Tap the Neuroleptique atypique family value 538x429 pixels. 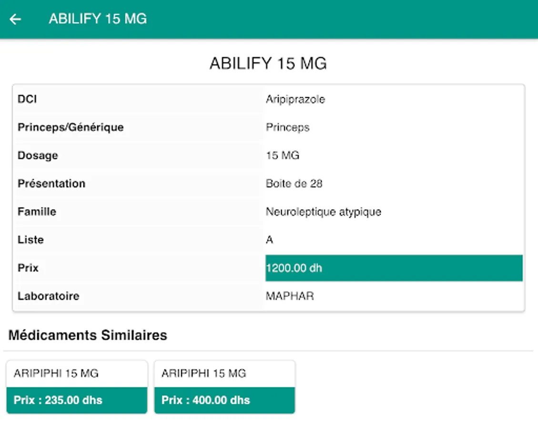(323, 212)
